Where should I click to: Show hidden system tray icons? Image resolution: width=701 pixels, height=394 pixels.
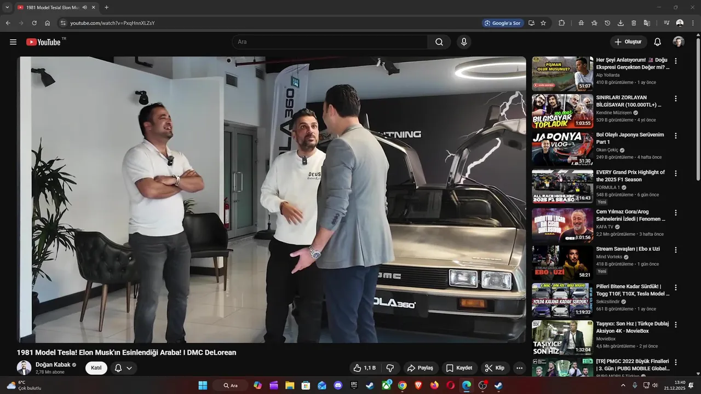[623, 385]
